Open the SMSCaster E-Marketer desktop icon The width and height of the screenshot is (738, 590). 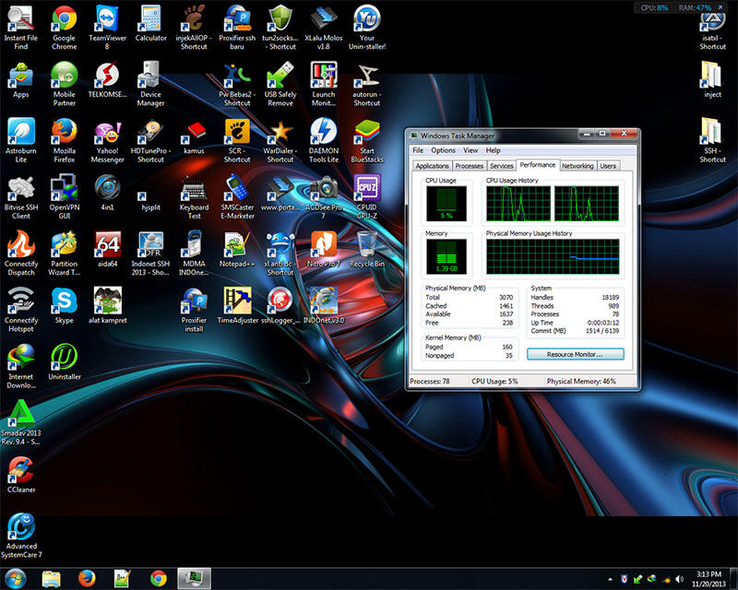tap(237, 196)
